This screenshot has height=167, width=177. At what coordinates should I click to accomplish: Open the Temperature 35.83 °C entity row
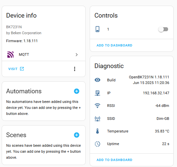[132, 131]
